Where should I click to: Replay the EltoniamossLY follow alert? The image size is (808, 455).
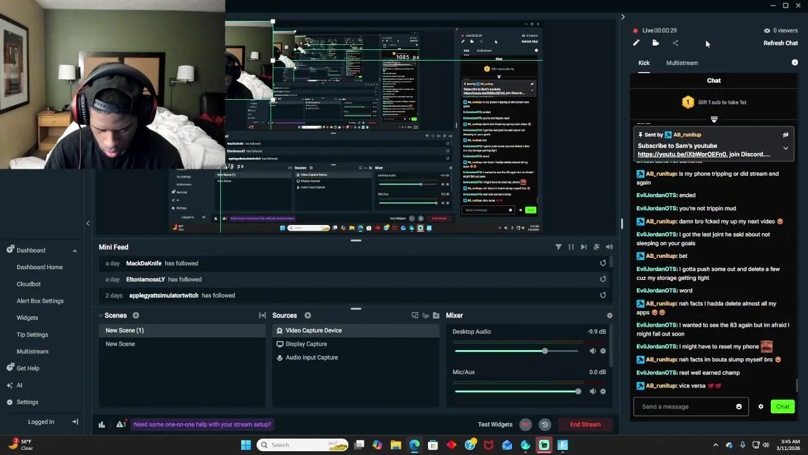coord(603,279)
